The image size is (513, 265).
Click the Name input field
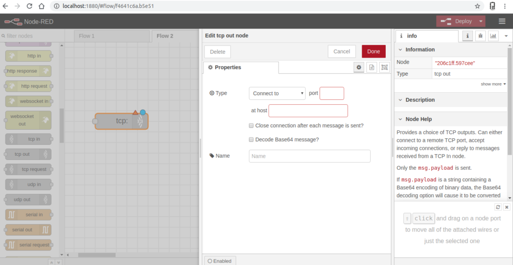tap(310, 156)
